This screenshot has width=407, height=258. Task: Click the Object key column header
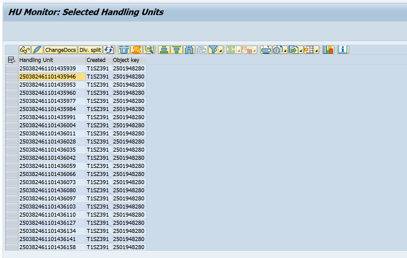[129, 60]
